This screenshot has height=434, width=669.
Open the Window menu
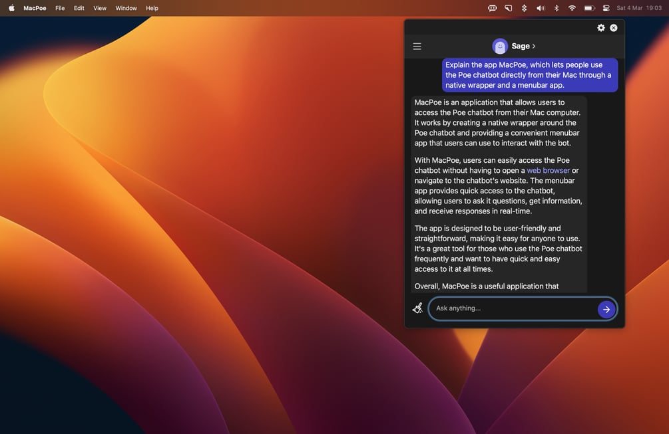[x=126, y=8]
